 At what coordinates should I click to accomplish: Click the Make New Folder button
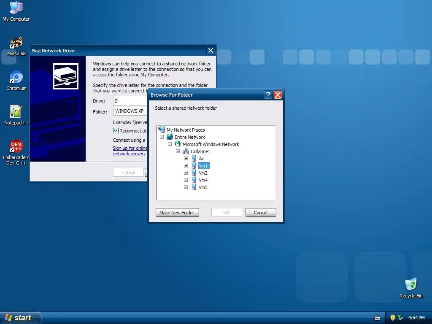(x=177, y=213)
